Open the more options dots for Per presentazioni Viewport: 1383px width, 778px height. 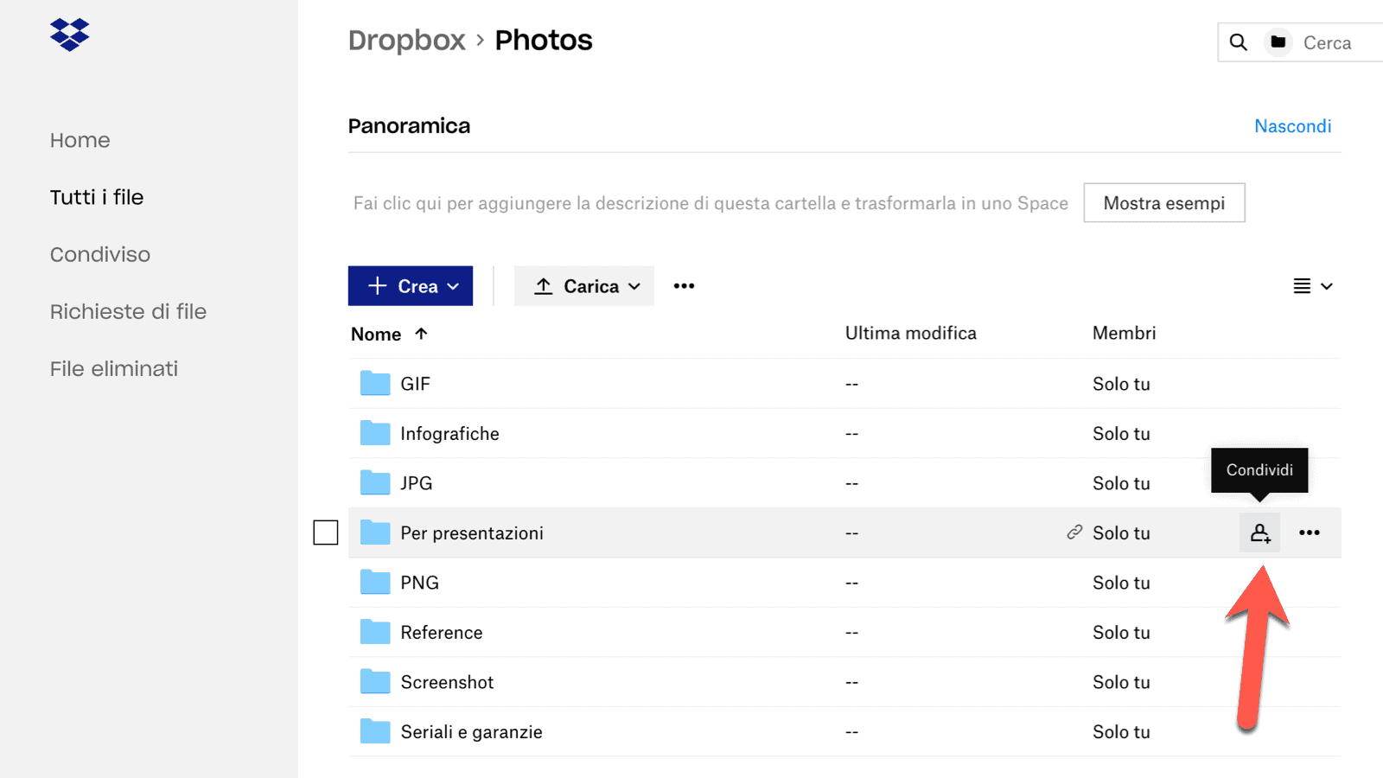1310,532
